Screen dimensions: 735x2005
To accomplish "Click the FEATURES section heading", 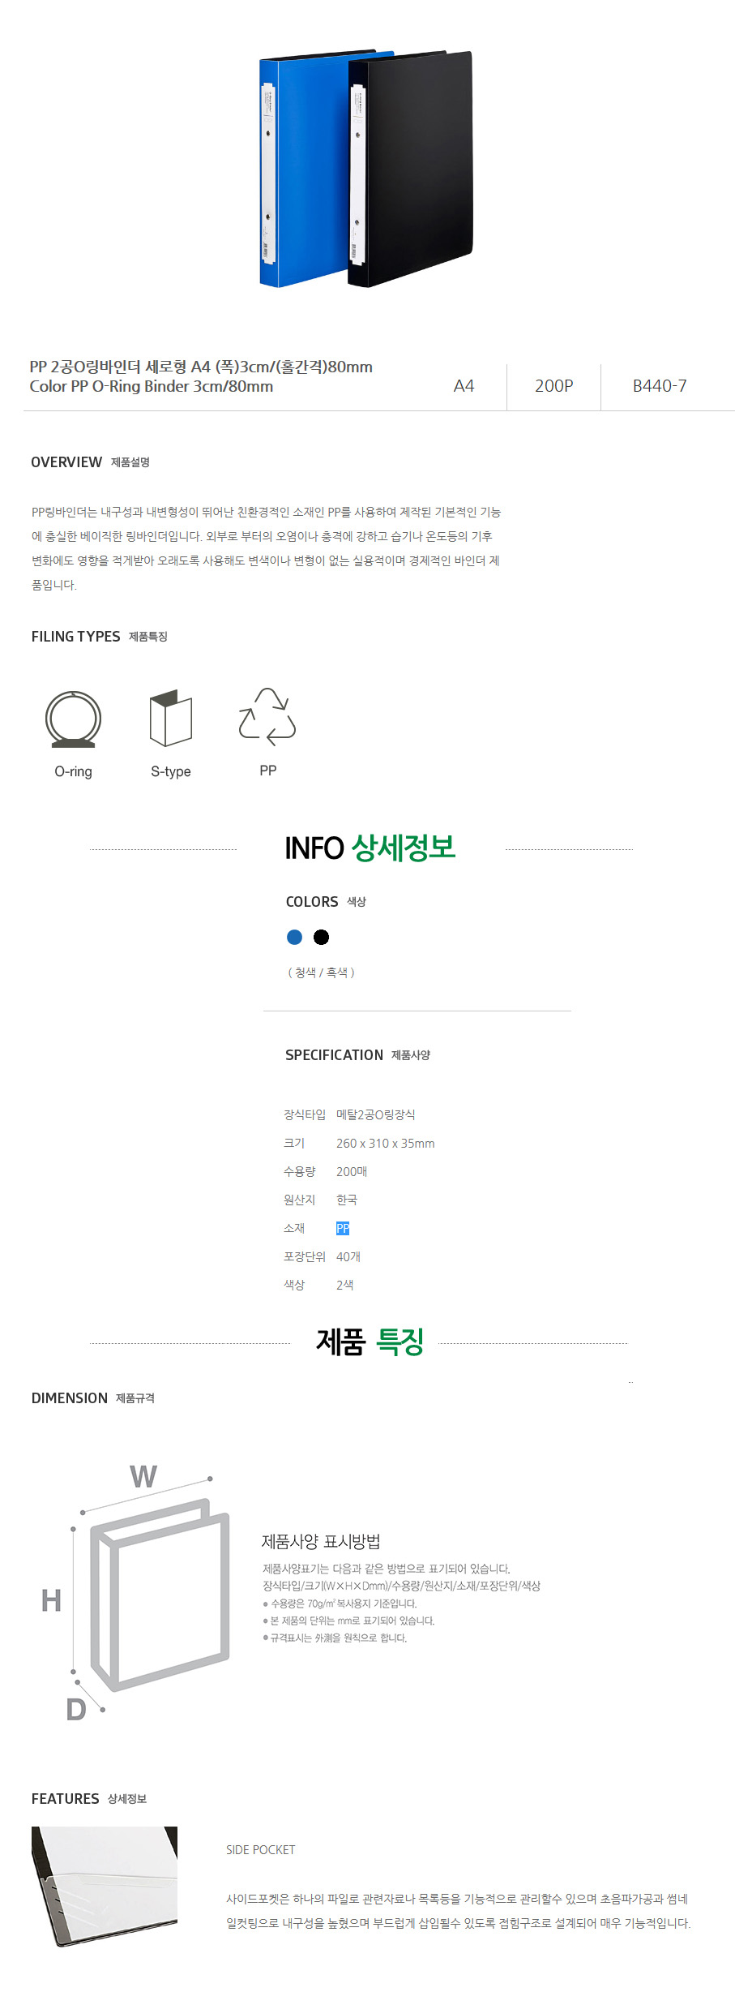I will [x=65, y=1799].
